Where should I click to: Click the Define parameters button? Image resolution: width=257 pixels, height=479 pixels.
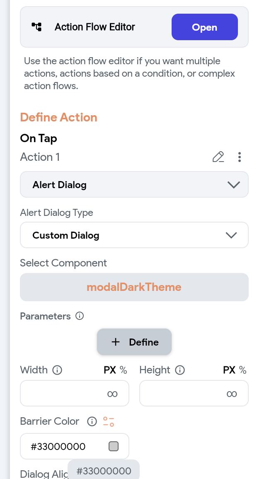click(x=134, y=342)
